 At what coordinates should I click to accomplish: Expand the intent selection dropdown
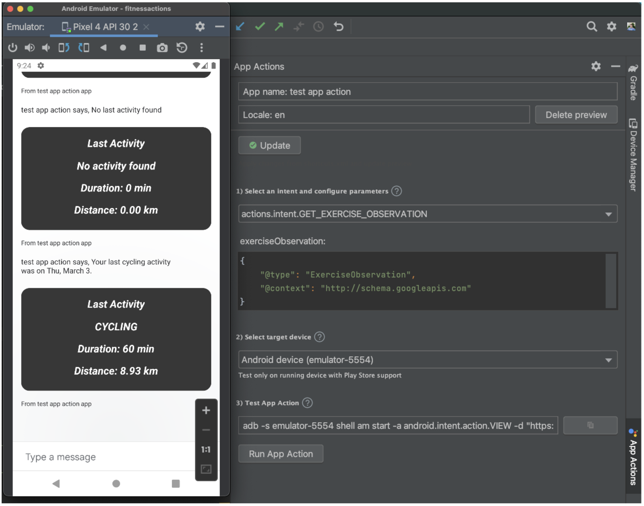pyautogui.click(x=609, y=213)
